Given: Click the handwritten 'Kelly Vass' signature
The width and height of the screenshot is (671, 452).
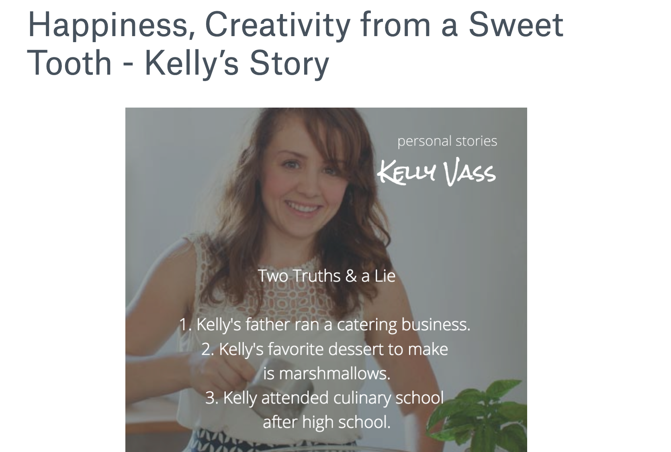Looking at the screenshot, I should 436,172.
